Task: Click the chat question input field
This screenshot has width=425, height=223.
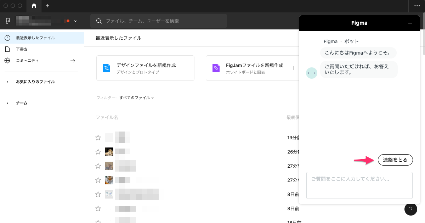Action: (359, 185)
